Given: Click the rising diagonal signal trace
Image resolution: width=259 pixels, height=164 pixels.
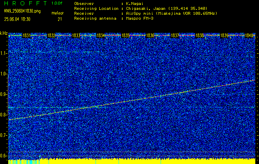Looking at the screenshot, I should pyautogui.click(x=132, y=100).
